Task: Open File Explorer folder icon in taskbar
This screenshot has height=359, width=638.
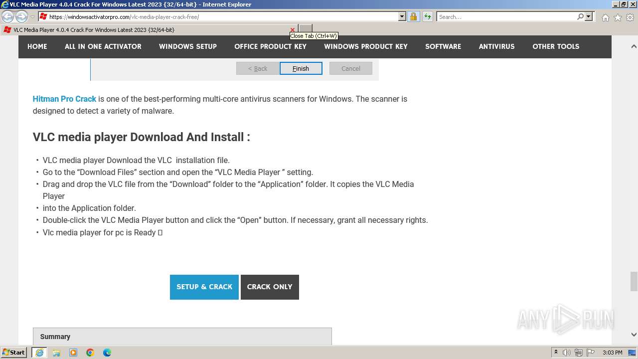Action: click(56, 353)
